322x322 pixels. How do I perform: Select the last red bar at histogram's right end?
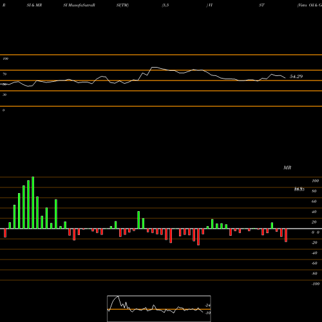coord(286,235)
